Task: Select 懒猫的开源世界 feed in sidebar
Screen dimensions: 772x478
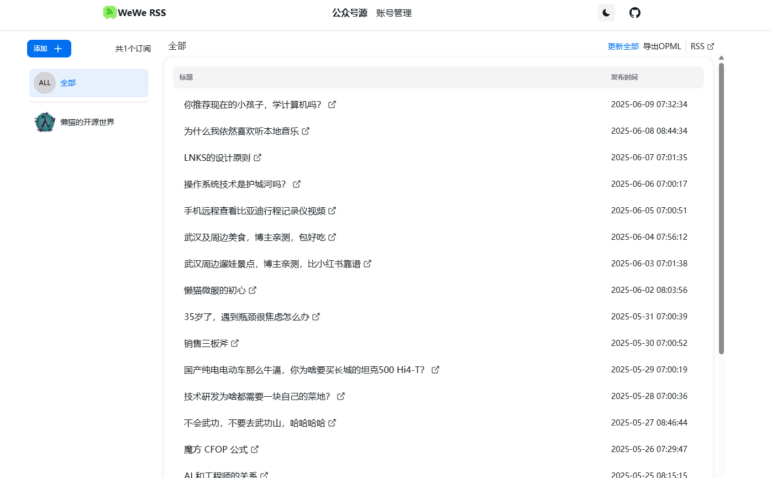Action: [89, 122]
